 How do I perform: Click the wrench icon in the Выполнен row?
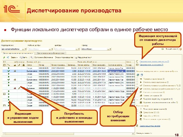(19, 88)
